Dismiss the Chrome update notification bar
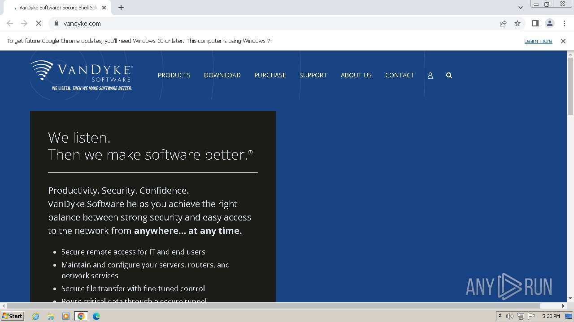The height and width of the screenshot is (322, 574). pyautogui.click(x=563, y=41)
